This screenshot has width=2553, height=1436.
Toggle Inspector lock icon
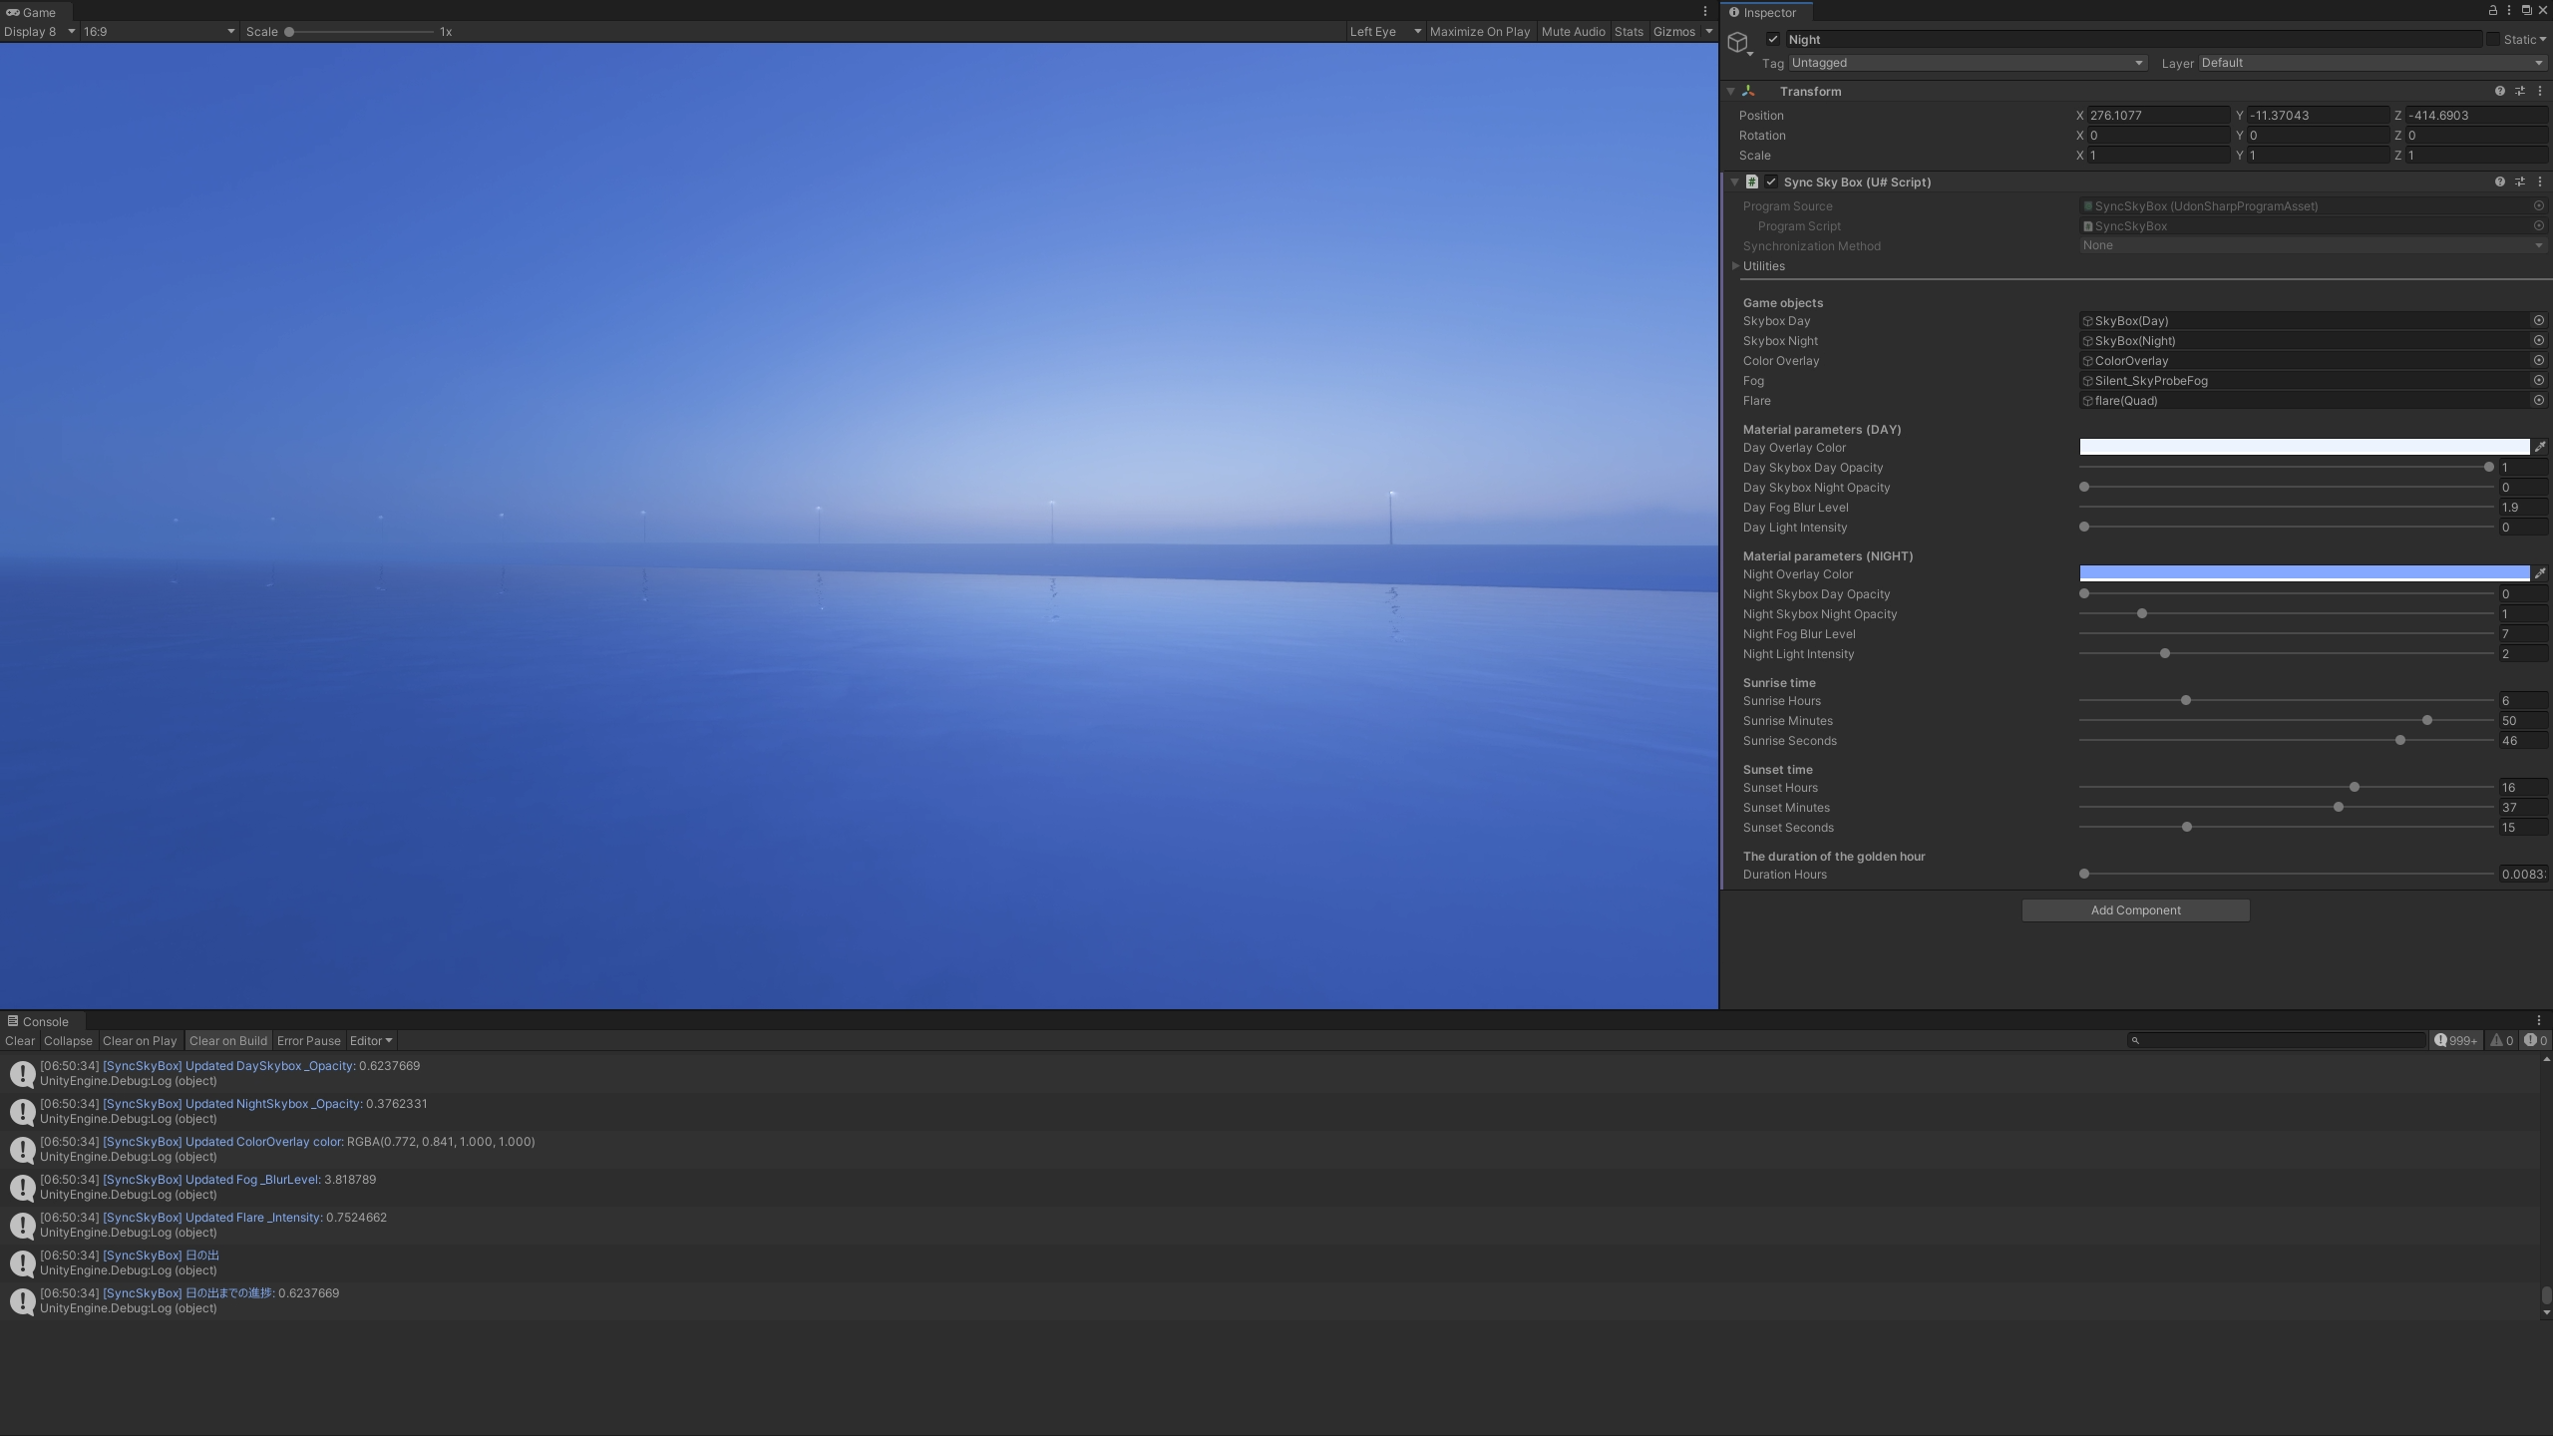coord(2492,10)
